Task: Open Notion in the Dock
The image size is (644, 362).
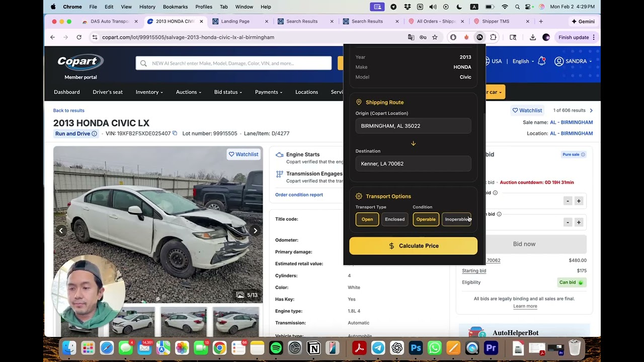Action: [313, 348]
